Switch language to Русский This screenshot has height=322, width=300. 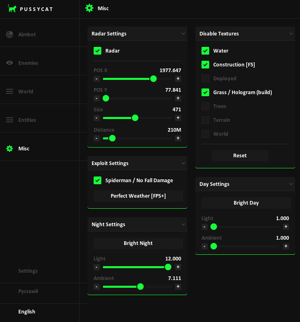(28, 291)
